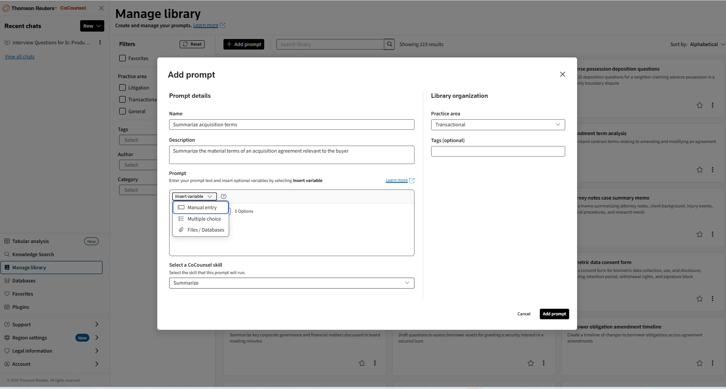Close the CoCounsel sidebar with the X icon
The width and height of the screenshot is (726, 389).
101,8
